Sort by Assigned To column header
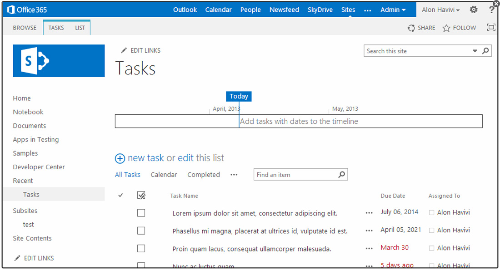 coord(444,196)
